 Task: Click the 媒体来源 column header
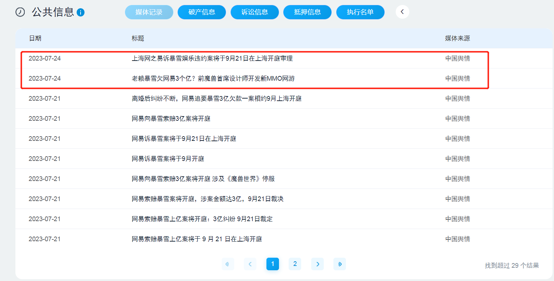[457, 38]
